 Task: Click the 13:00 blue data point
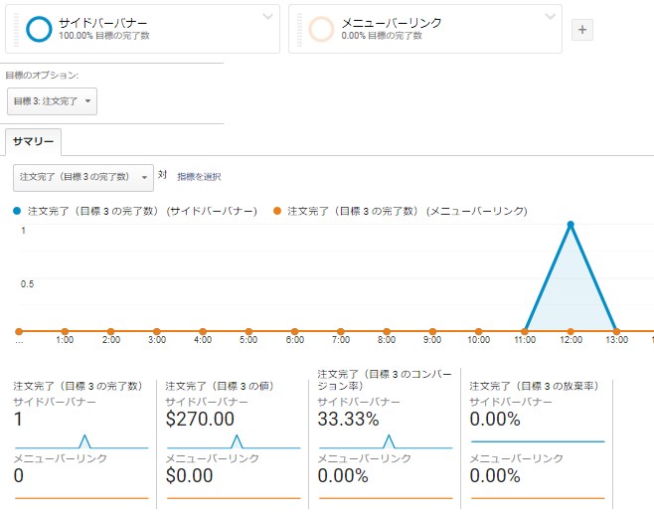click(x=616, y=331)
